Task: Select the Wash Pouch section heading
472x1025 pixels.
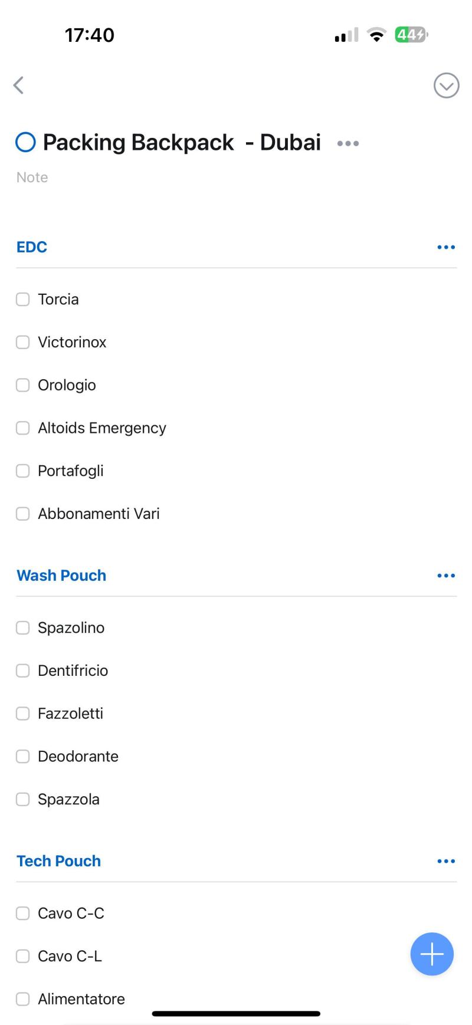Action: click(61, 576)
